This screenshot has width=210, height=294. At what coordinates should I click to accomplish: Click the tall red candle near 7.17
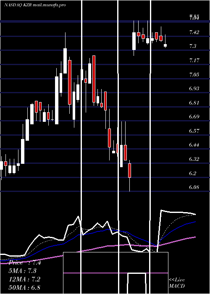click(94, 79)
